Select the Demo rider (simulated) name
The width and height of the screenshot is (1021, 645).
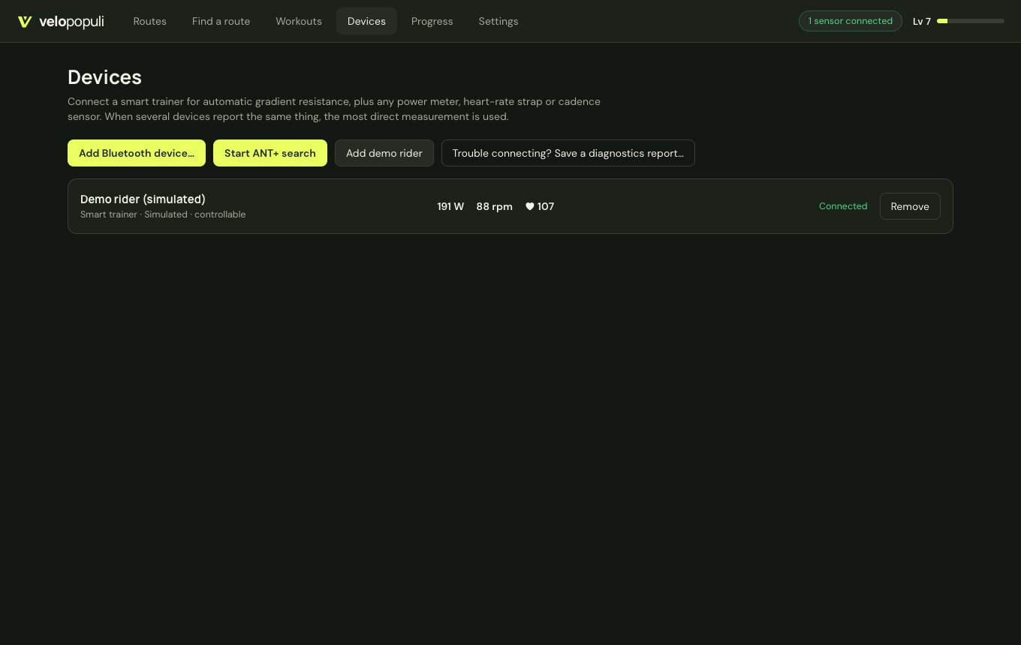(x=143, y=199)
